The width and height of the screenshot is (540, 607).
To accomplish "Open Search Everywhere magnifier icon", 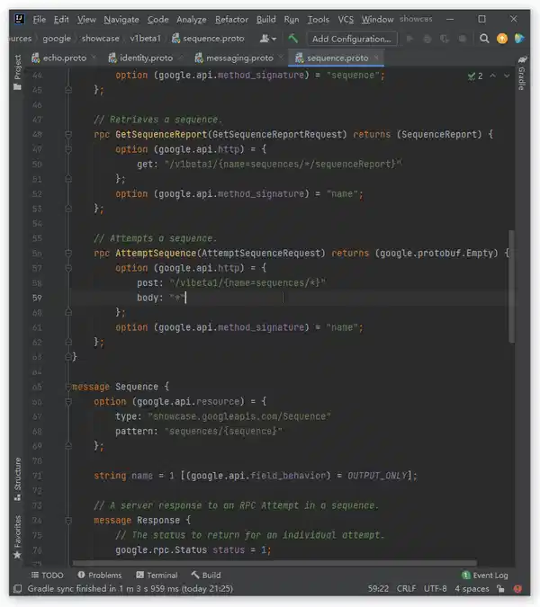I will coord(484,39).
